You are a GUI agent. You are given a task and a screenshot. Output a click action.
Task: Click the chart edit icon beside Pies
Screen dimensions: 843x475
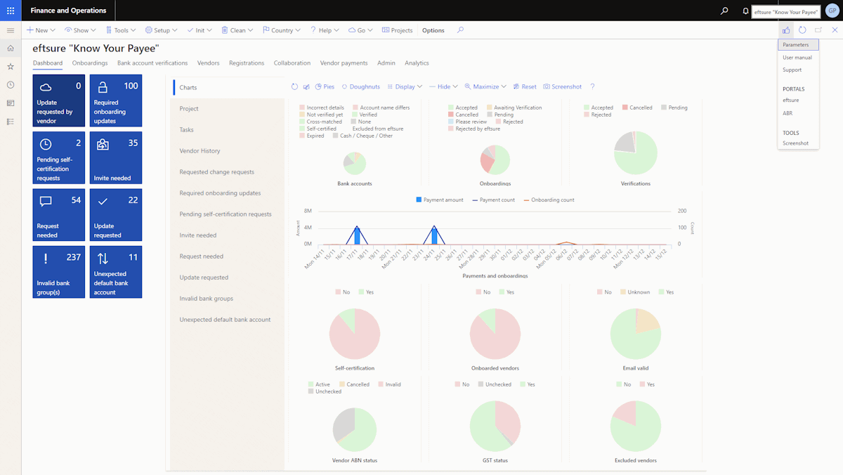(306, 86)
